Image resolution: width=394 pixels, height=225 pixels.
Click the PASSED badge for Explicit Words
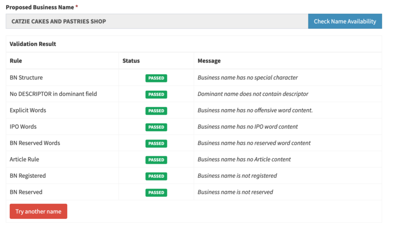[156, 111]
